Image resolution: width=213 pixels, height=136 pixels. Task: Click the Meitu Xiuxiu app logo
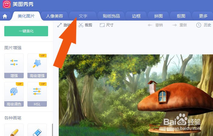coord(6,4)
